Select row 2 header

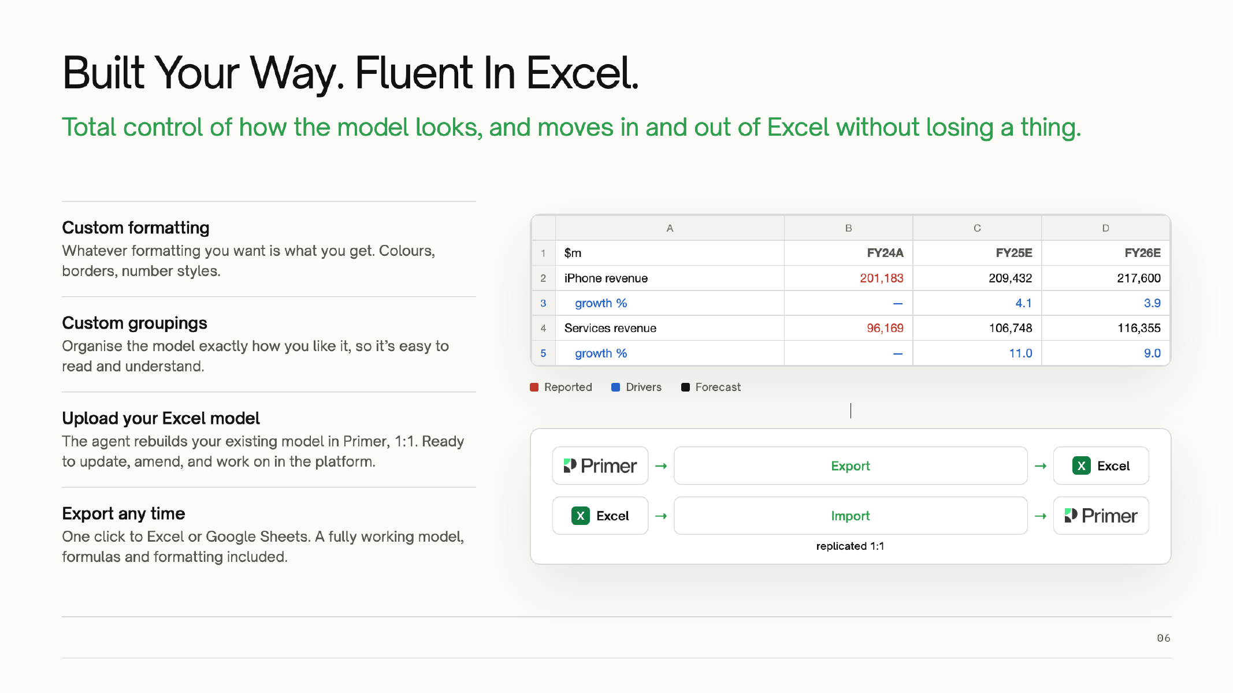point(543,278)
